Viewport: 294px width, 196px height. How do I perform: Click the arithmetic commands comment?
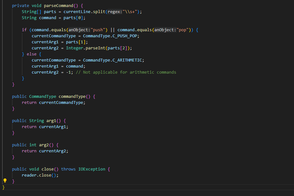126,72
